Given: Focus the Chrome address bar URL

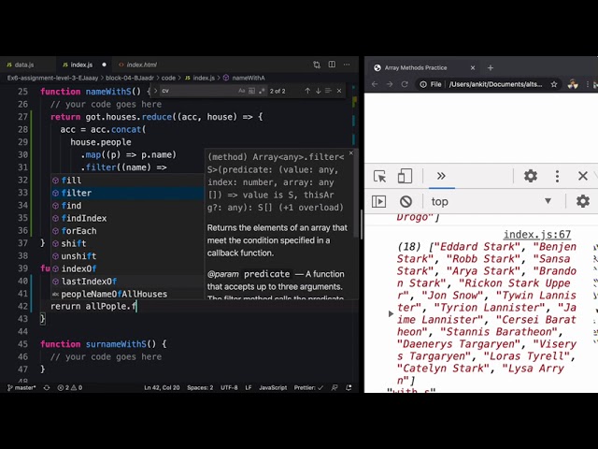Looking at the screenshot, I should point(495,84).
